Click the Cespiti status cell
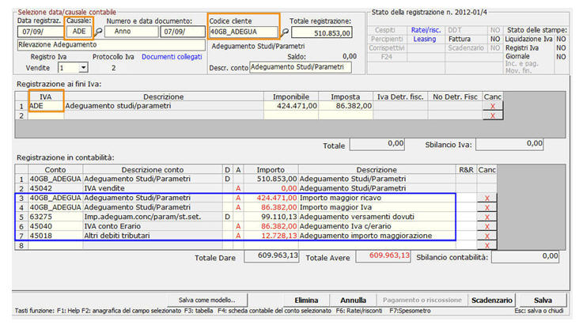The height and width of the screenshot is (329, 579). click(385, 30)
